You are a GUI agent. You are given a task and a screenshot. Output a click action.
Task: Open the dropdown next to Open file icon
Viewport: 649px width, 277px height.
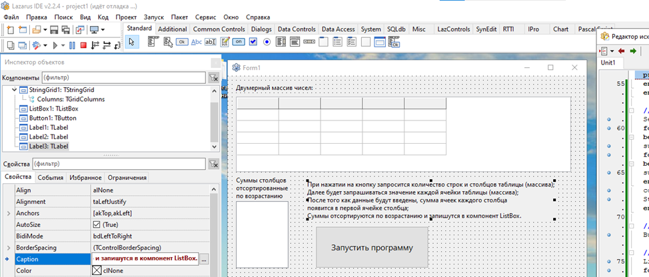coord(45,29)
